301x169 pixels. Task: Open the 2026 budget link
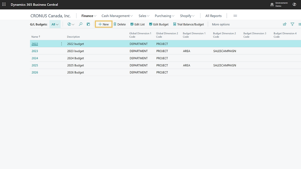click(x=35, y=72)
